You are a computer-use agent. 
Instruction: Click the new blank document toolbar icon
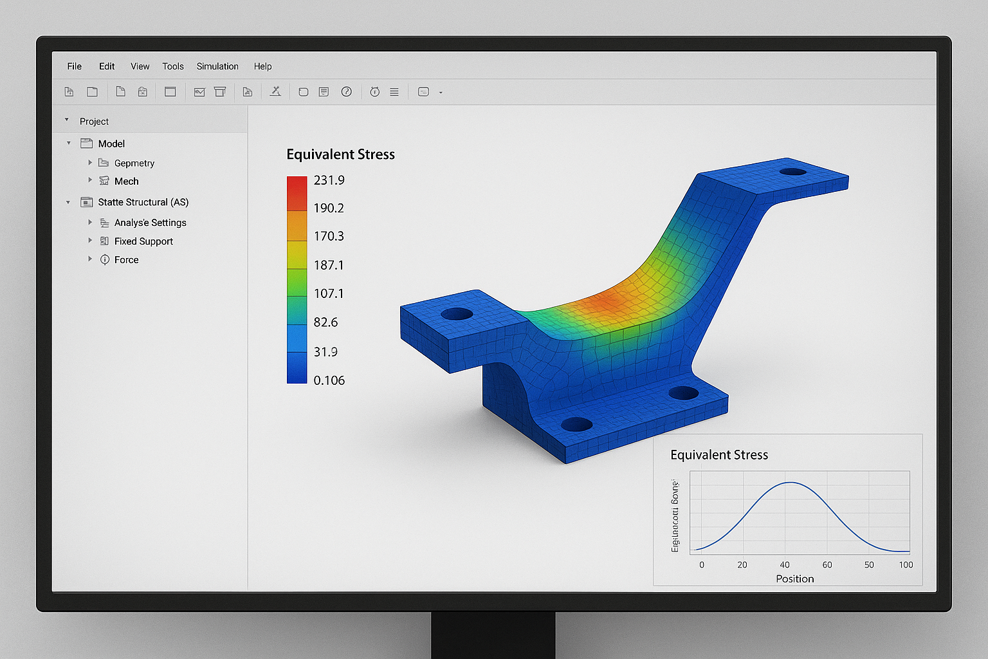click(120, 92)
